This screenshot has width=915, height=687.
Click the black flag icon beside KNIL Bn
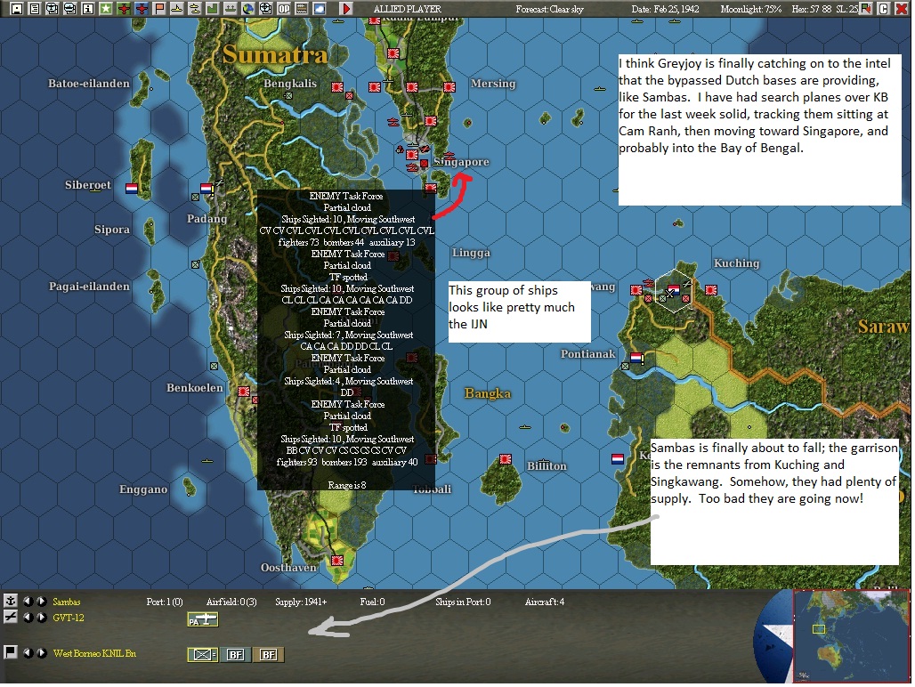pos(10,651)
